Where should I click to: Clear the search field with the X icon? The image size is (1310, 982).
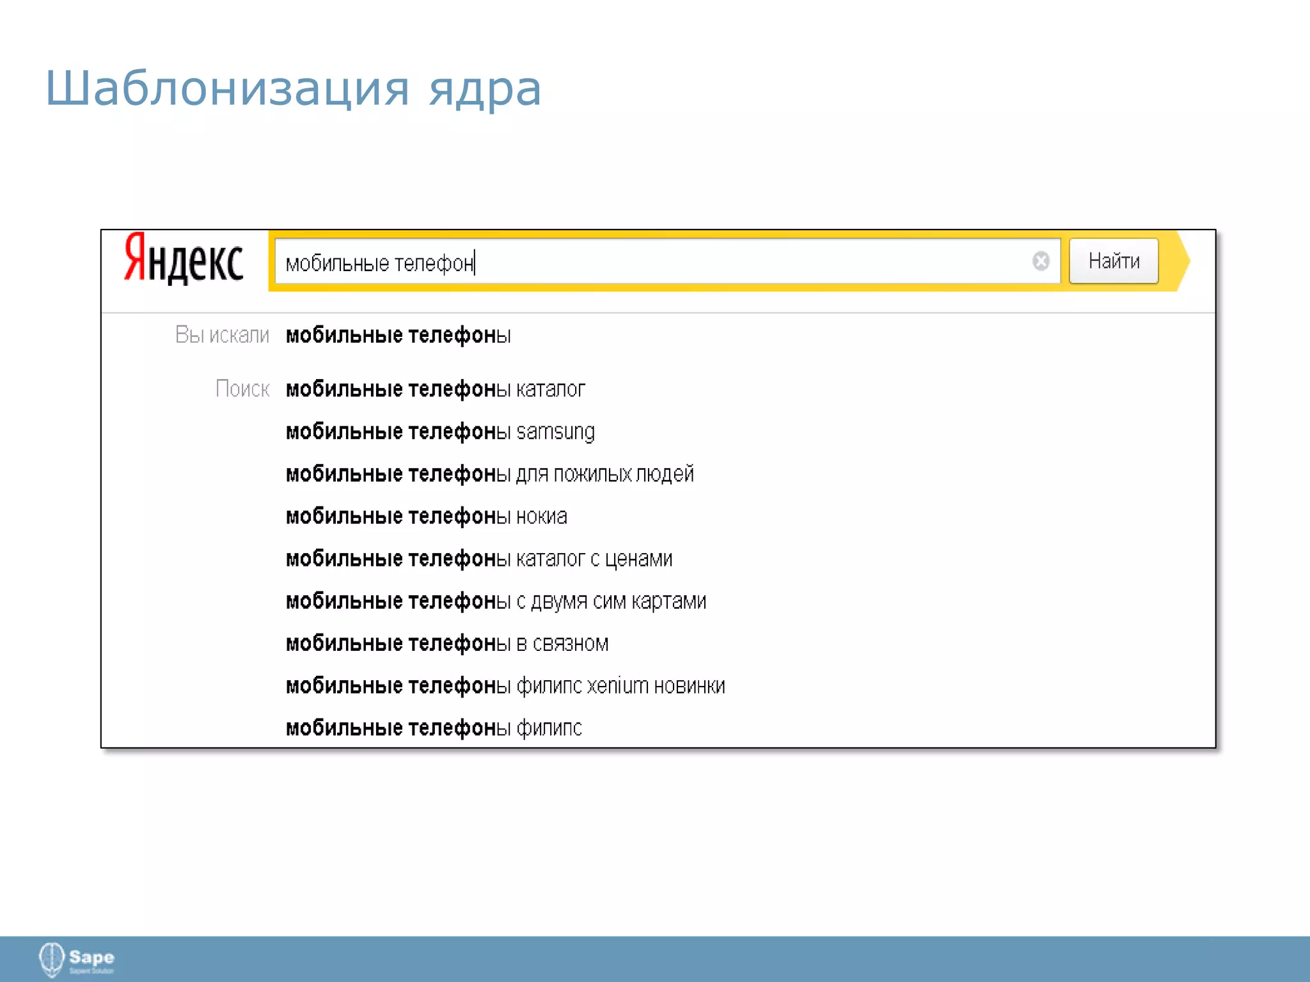point(1041,261)
